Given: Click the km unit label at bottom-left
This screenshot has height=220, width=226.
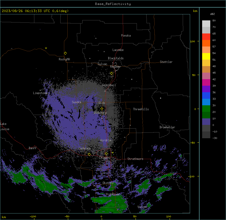Looking at the screenshot, I should click(x=4, y=217).
